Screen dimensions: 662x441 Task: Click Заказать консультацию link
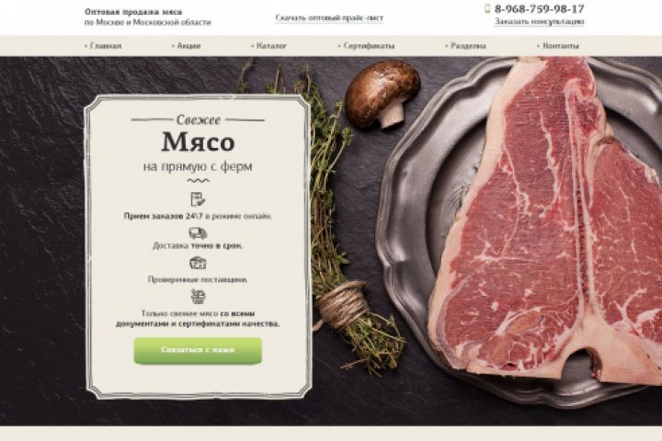(x=540, y=21)
